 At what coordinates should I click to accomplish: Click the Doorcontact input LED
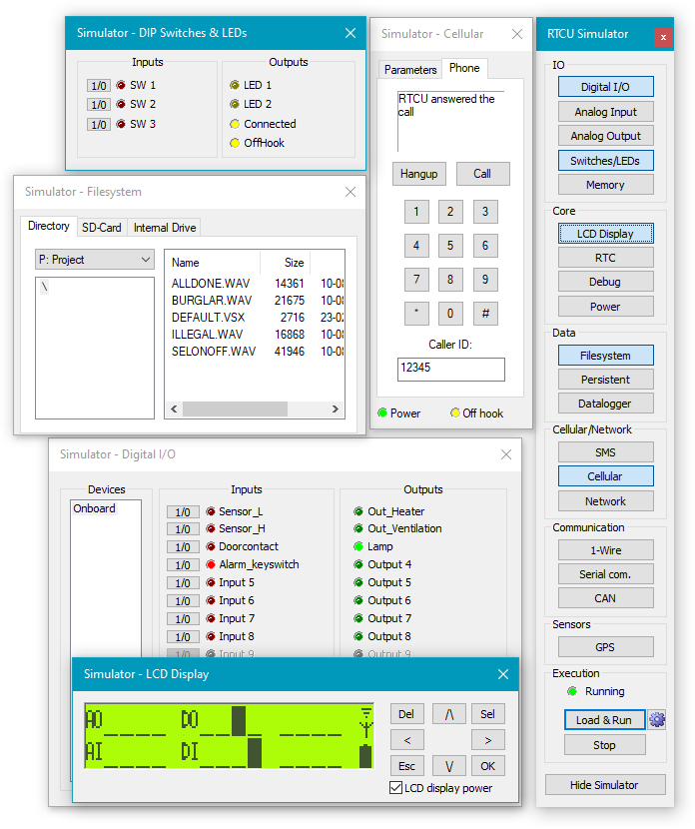coord(211,547)
